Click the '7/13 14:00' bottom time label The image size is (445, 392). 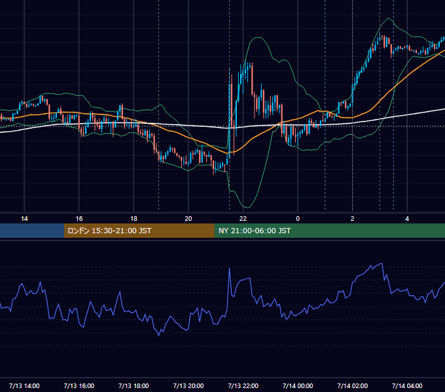[x=24, y=385]
